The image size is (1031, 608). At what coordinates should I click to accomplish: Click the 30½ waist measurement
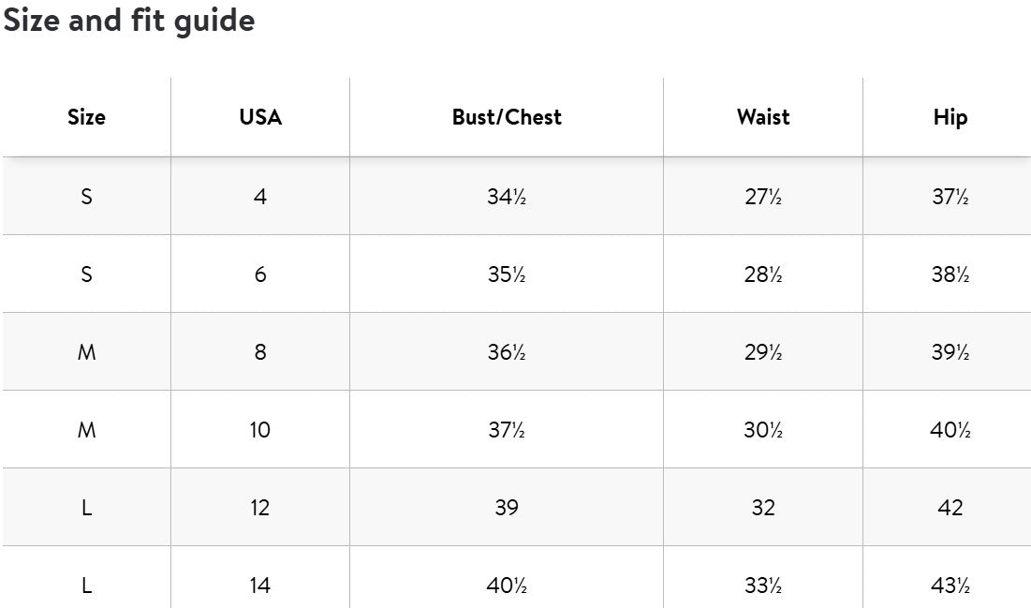point(763,430)
